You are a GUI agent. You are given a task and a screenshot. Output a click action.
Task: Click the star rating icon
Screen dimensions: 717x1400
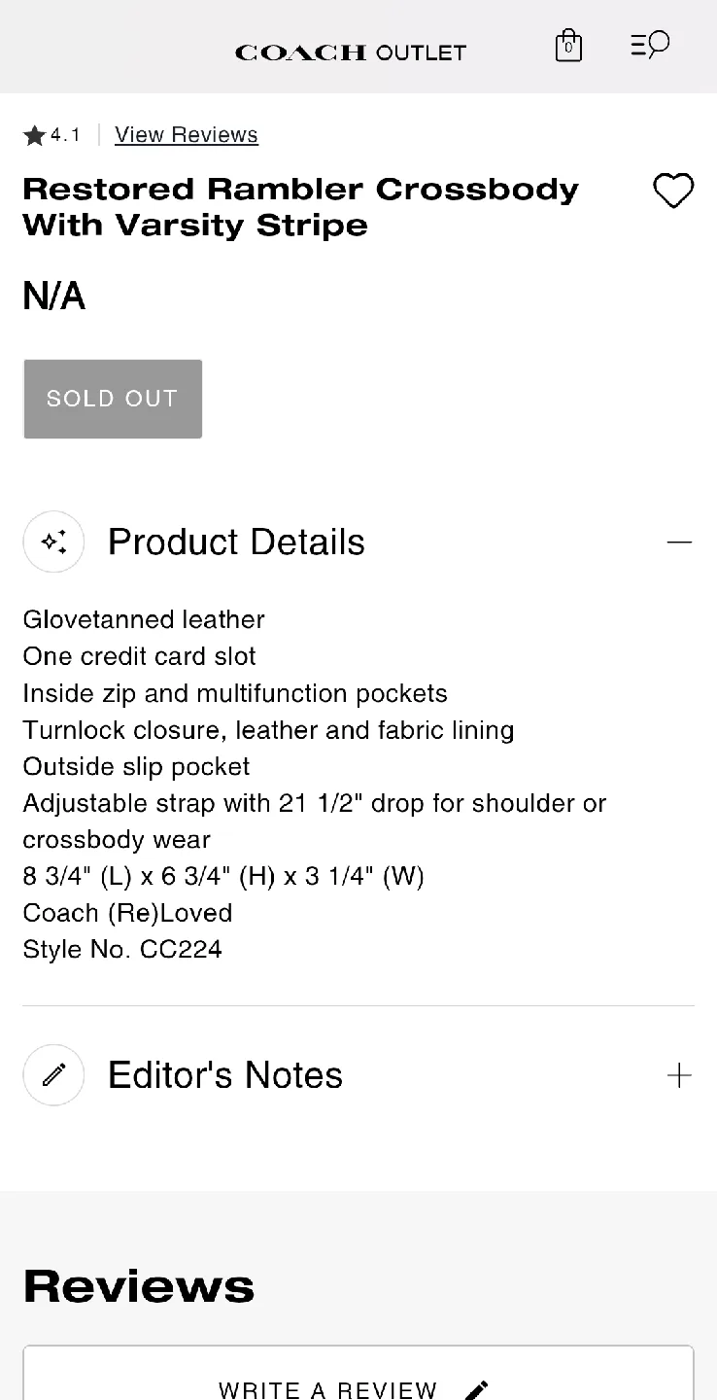click(35, 136)
